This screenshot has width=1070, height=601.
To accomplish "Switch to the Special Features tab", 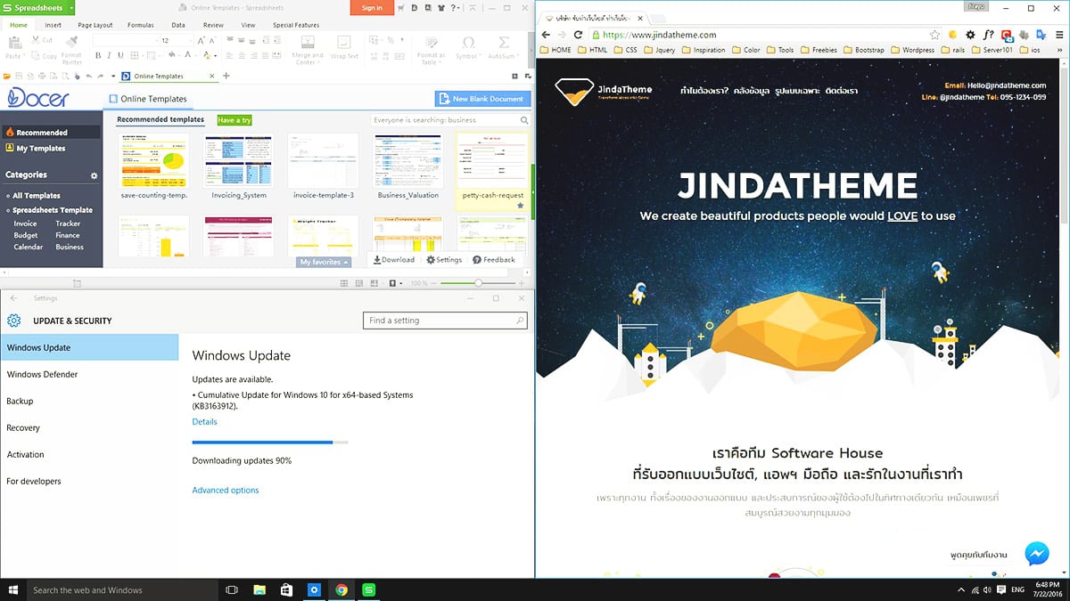I will coord(296,25).
